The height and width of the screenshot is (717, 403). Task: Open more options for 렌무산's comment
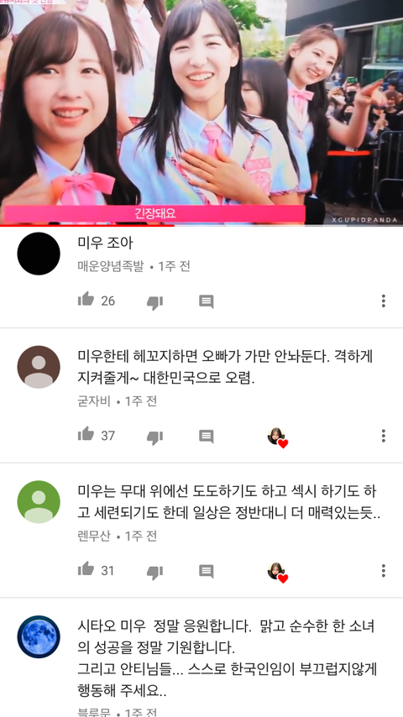click(384, 571)
